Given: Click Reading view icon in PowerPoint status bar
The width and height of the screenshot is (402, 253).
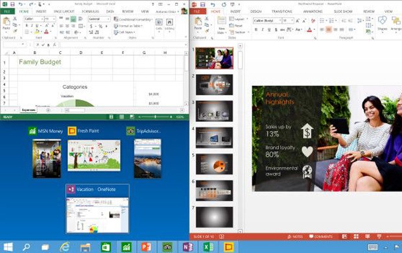Looking at the screenshot, I should (368, 236).
